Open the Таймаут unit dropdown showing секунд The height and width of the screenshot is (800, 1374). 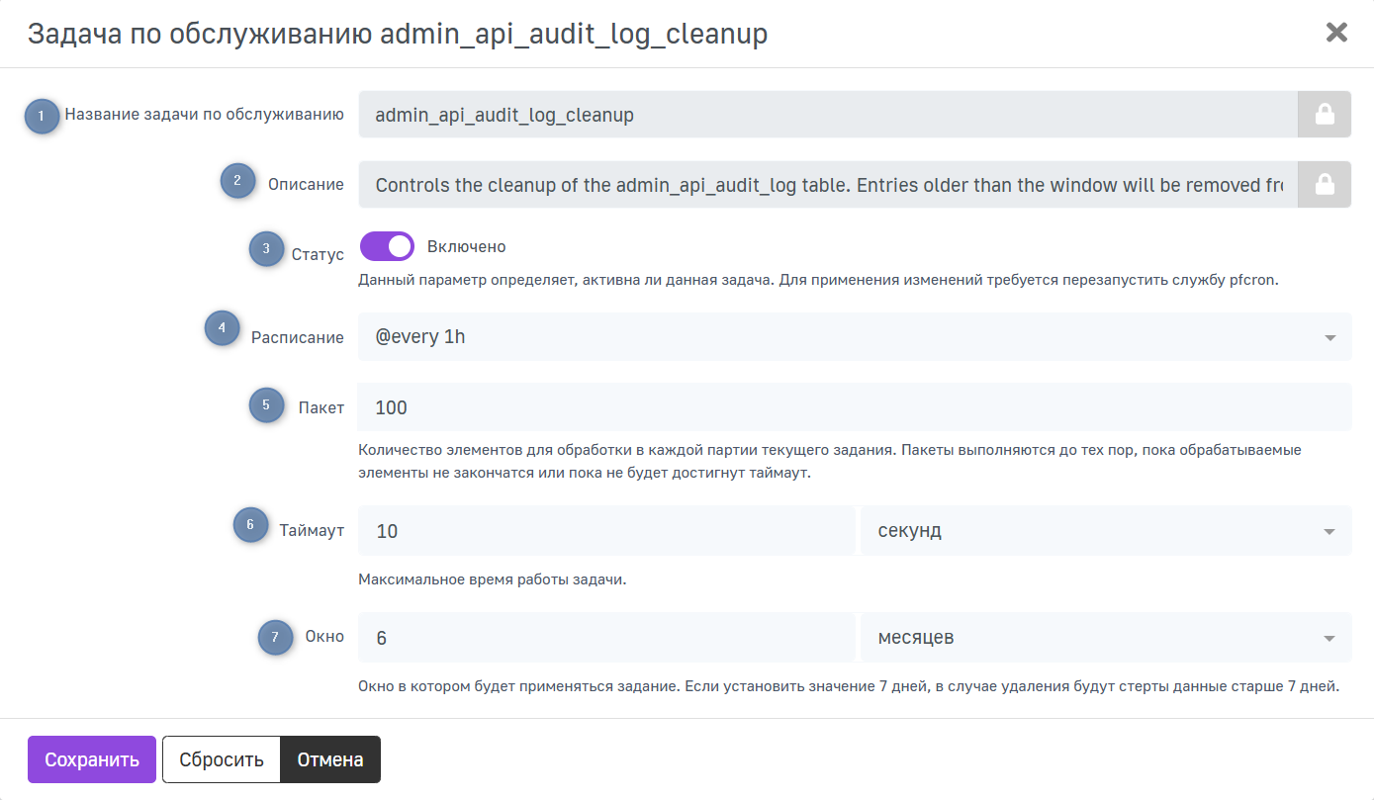coord(1105,531)
